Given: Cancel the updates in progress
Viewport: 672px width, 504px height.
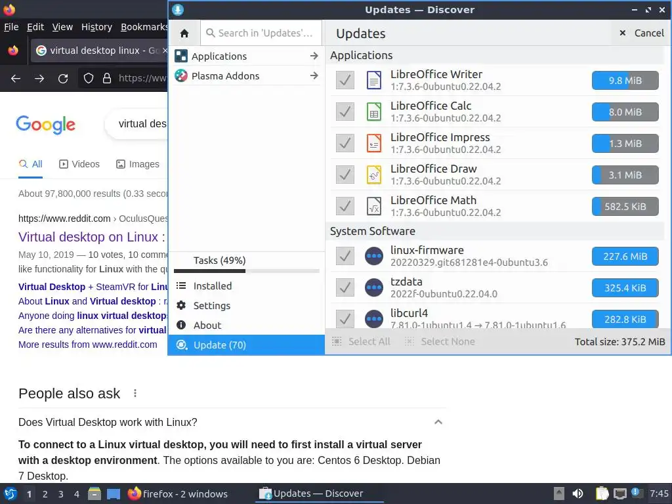Looking at the screenshot, I should (x=642, y=33).
